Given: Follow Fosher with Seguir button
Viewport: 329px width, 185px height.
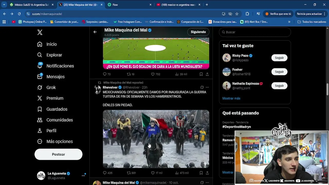Looking at the screenshot, I should [x=279, y=72].
